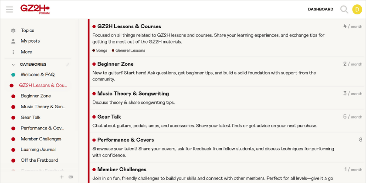Open Gear Talk from the sidebar

tap(30, 117)
